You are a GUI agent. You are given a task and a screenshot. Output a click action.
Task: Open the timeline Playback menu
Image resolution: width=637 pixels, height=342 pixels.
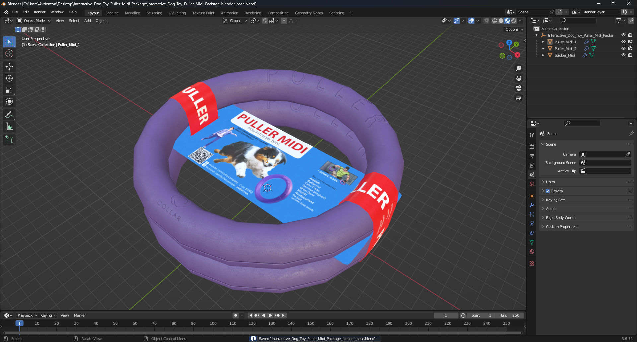[27, 315]
